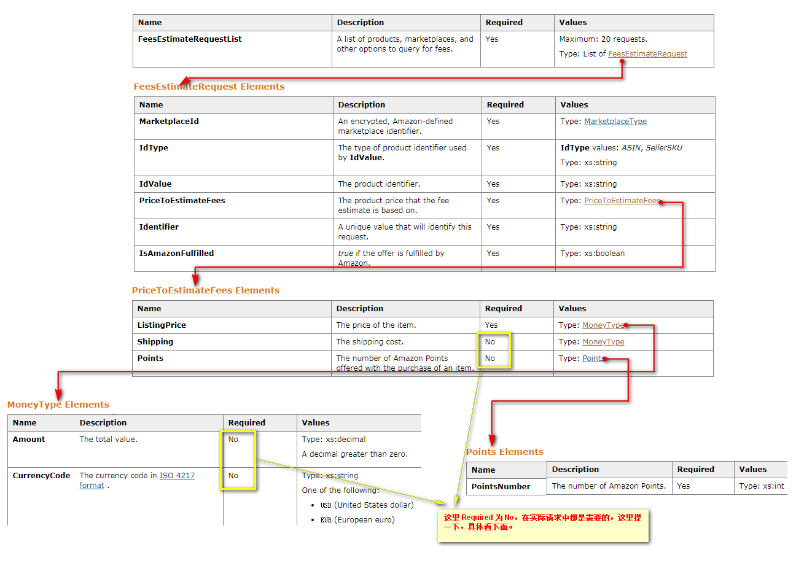Click 'Maximum: 20 requests.' text
Image resolution: width=796 pixels, height=566 pixels.
603,39
